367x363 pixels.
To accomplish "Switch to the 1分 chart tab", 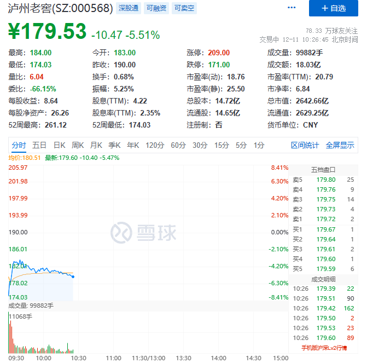I will (x=259, y=145).
